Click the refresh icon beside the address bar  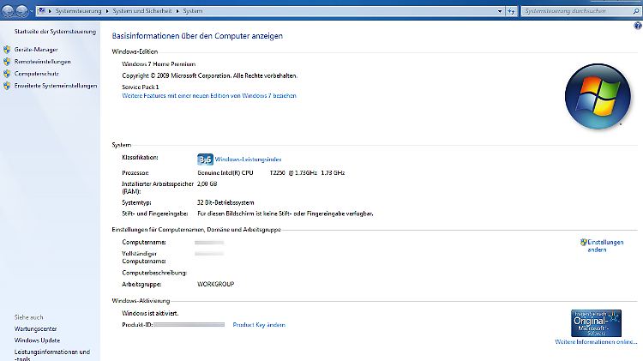coord(512,12)
